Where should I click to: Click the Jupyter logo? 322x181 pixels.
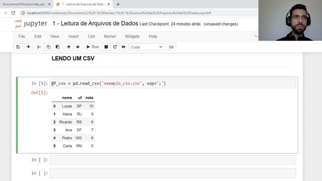pos(31,24)
